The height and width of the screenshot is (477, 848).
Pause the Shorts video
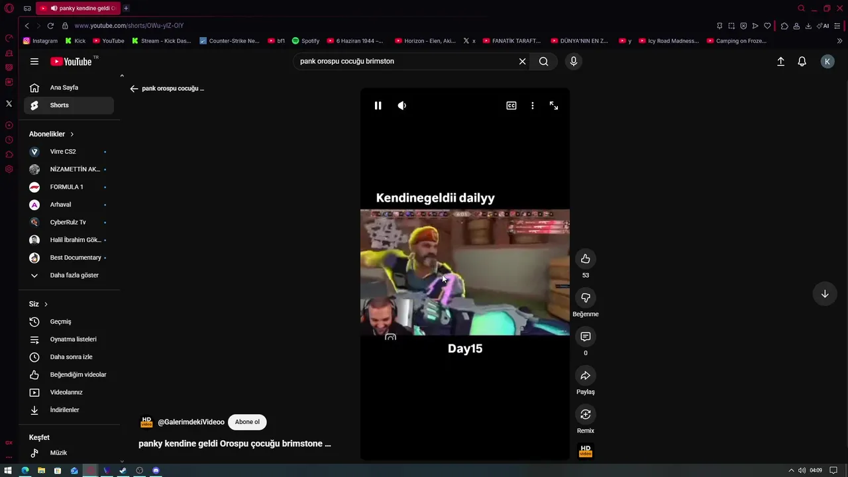(x=378, y=105)
